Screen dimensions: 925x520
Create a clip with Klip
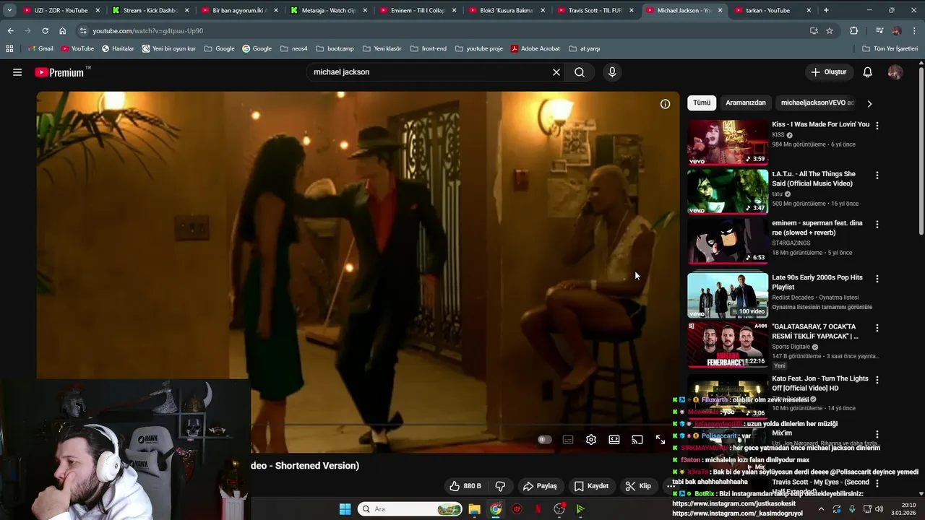tap(639, 486)
